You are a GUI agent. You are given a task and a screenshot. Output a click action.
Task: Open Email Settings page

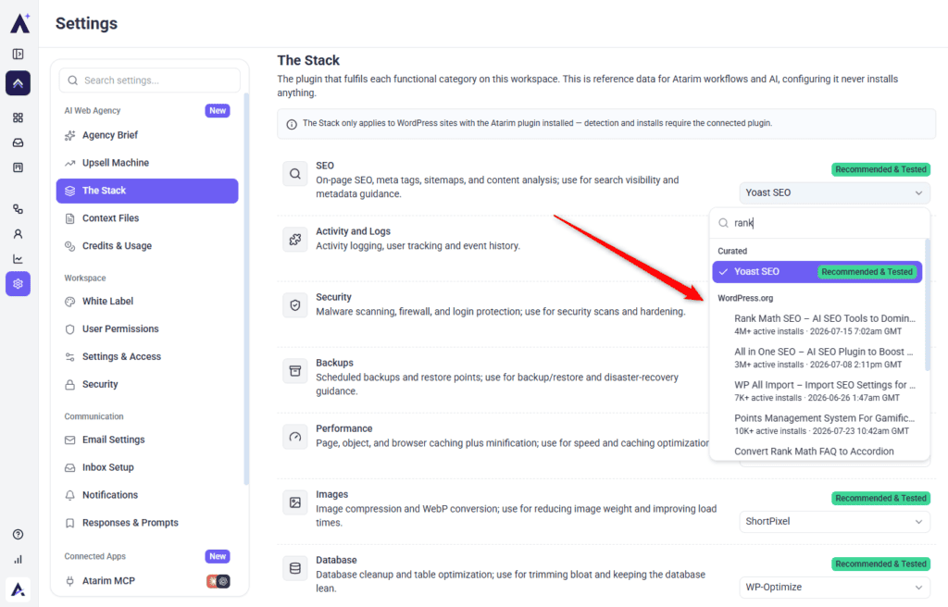click(x=147, y=440)
